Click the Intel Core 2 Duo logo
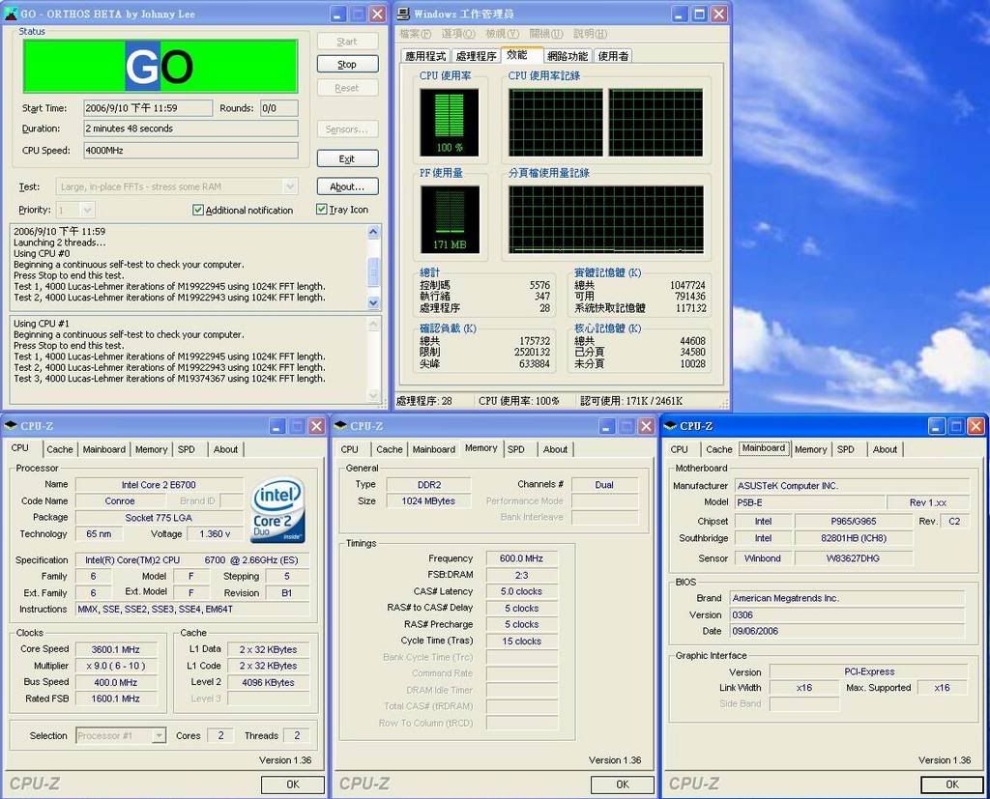The height and width of the screenshot is (799, 990). [277, 510]
